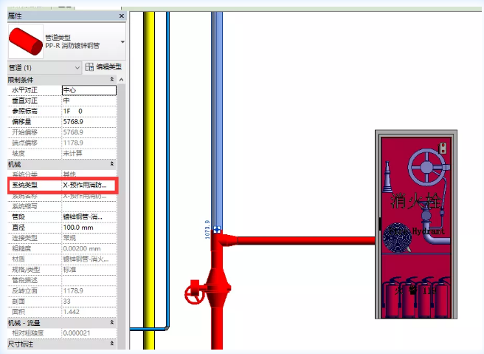Close the 属性 properties panel
The width and height of the screenshot is (484, 354).
coord(122,16)
